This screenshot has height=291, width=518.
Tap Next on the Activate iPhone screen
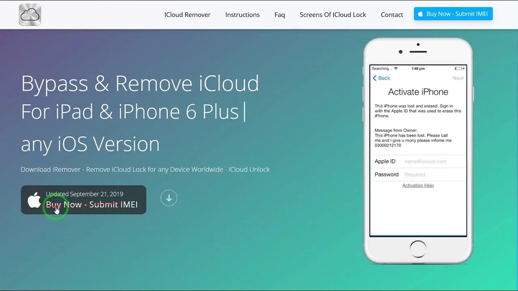(x=458, y=78)
